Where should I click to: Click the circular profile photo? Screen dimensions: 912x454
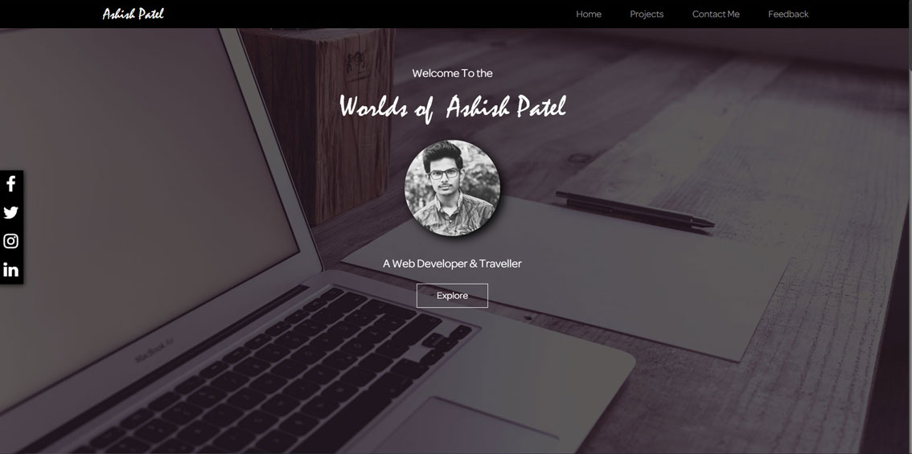tap(452, 188)
